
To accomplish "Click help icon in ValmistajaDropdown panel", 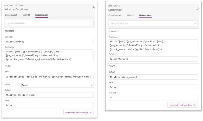I will click(x=93, y=8).
